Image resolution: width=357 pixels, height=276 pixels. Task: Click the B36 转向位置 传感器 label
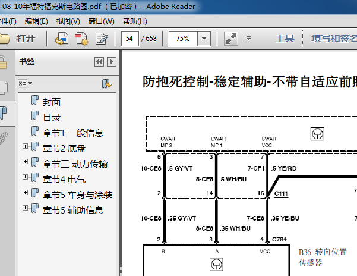(x=323, y=258)
